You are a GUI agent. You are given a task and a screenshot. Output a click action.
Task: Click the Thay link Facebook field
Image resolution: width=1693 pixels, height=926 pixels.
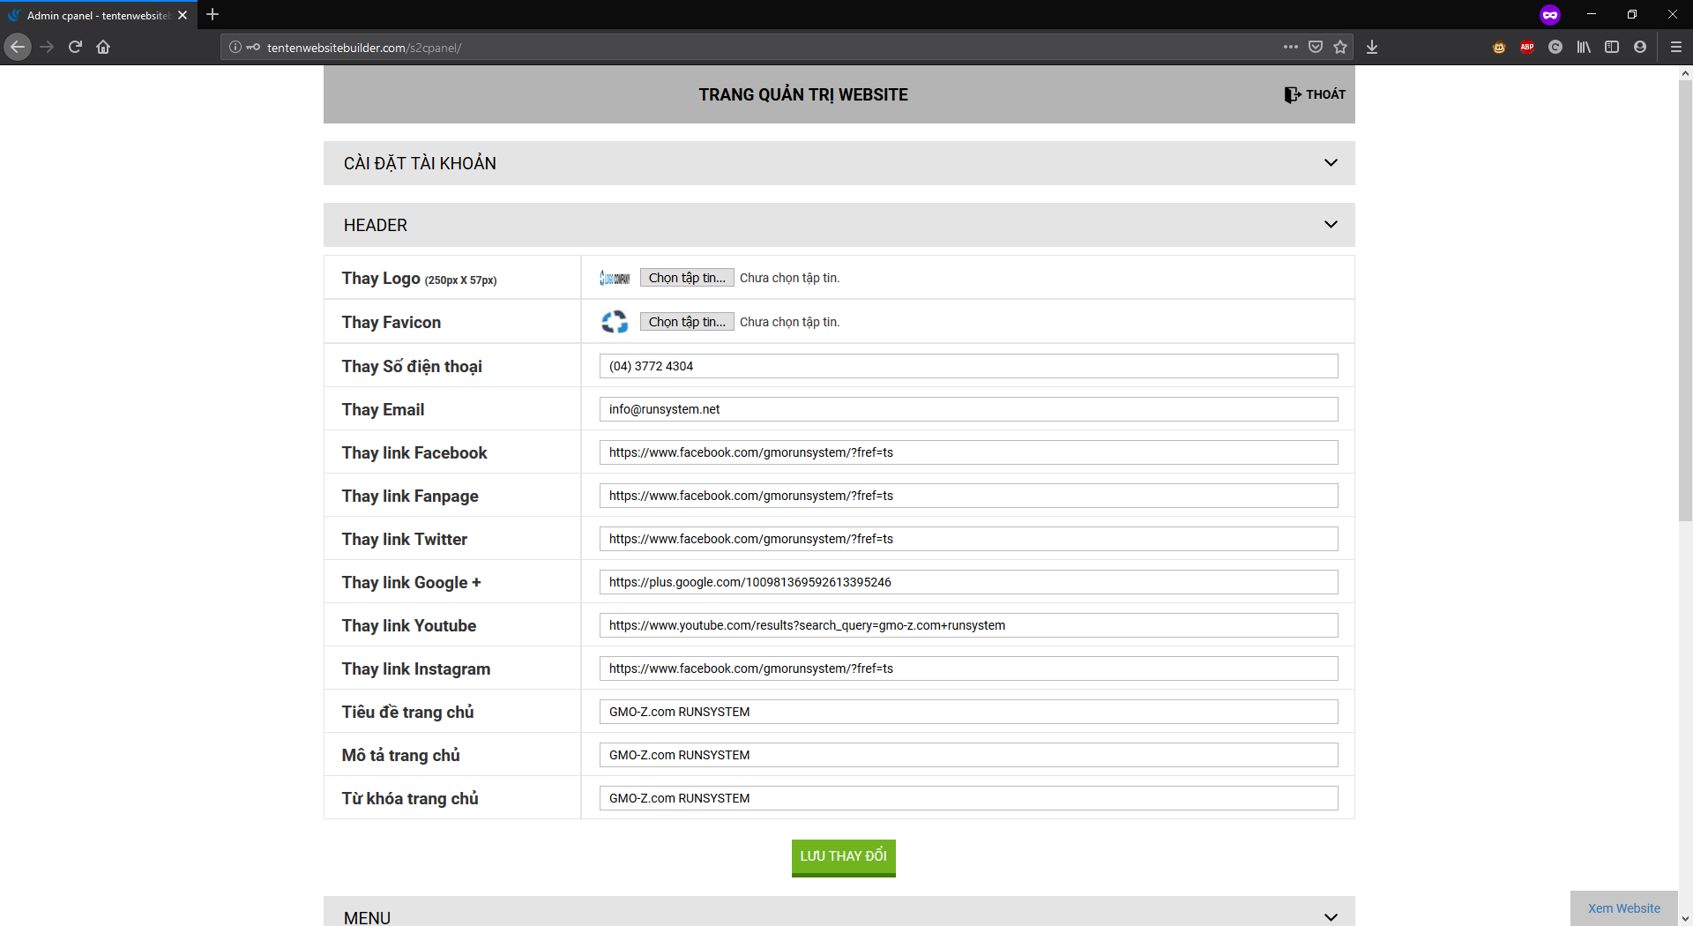click(969, 452)
